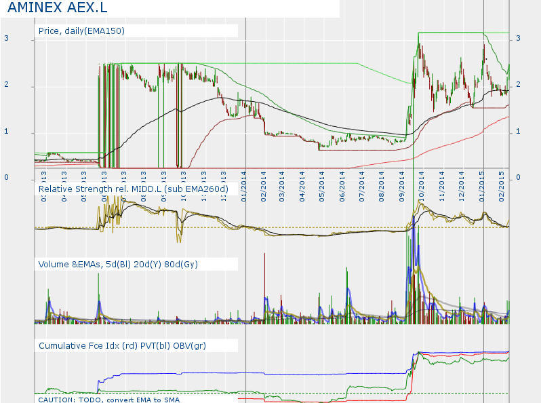Click the 11/2014 date axis label
The height and width of the screenshot is (403, 541).
441,187
